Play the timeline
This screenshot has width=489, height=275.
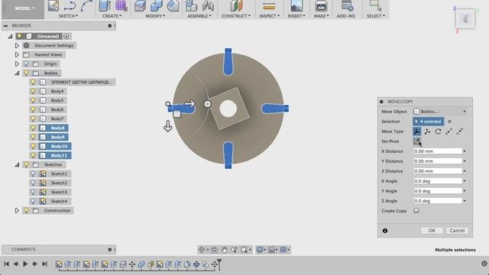pos(25,264)
